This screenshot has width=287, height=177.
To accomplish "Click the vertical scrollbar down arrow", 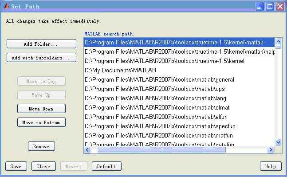I will [278, 142].
